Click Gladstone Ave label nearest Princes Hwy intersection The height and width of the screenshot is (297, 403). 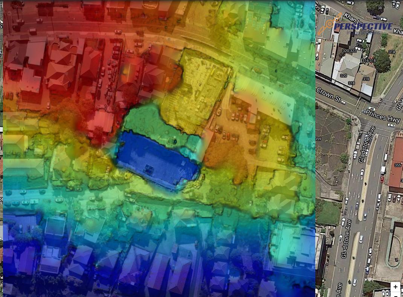point(367,145)
